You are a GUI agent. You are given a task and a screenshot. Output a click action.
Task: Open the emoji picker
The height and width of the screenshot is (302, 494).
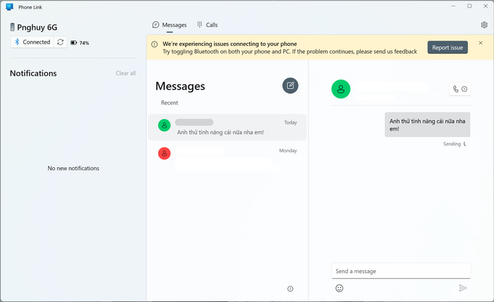point(339,288)
